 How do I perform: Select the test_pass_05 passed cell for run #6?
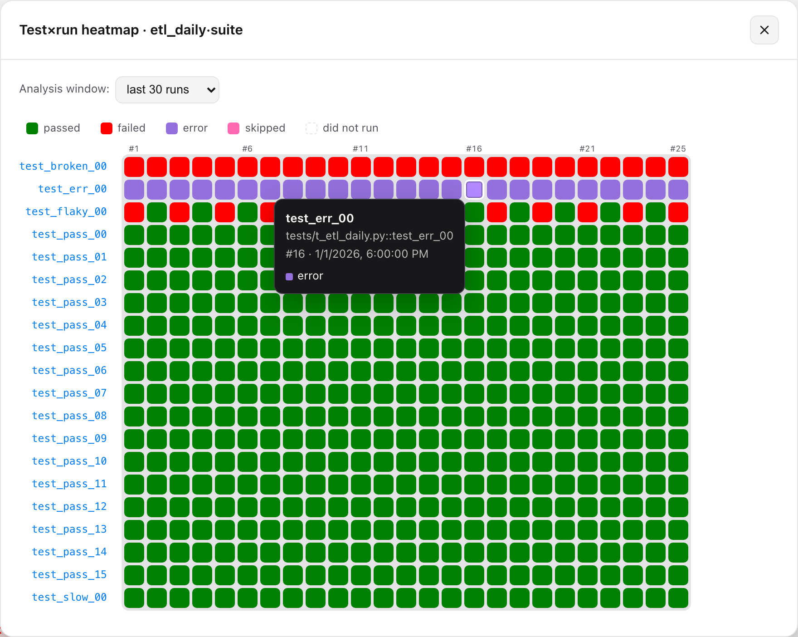click(x=248, y=348)
